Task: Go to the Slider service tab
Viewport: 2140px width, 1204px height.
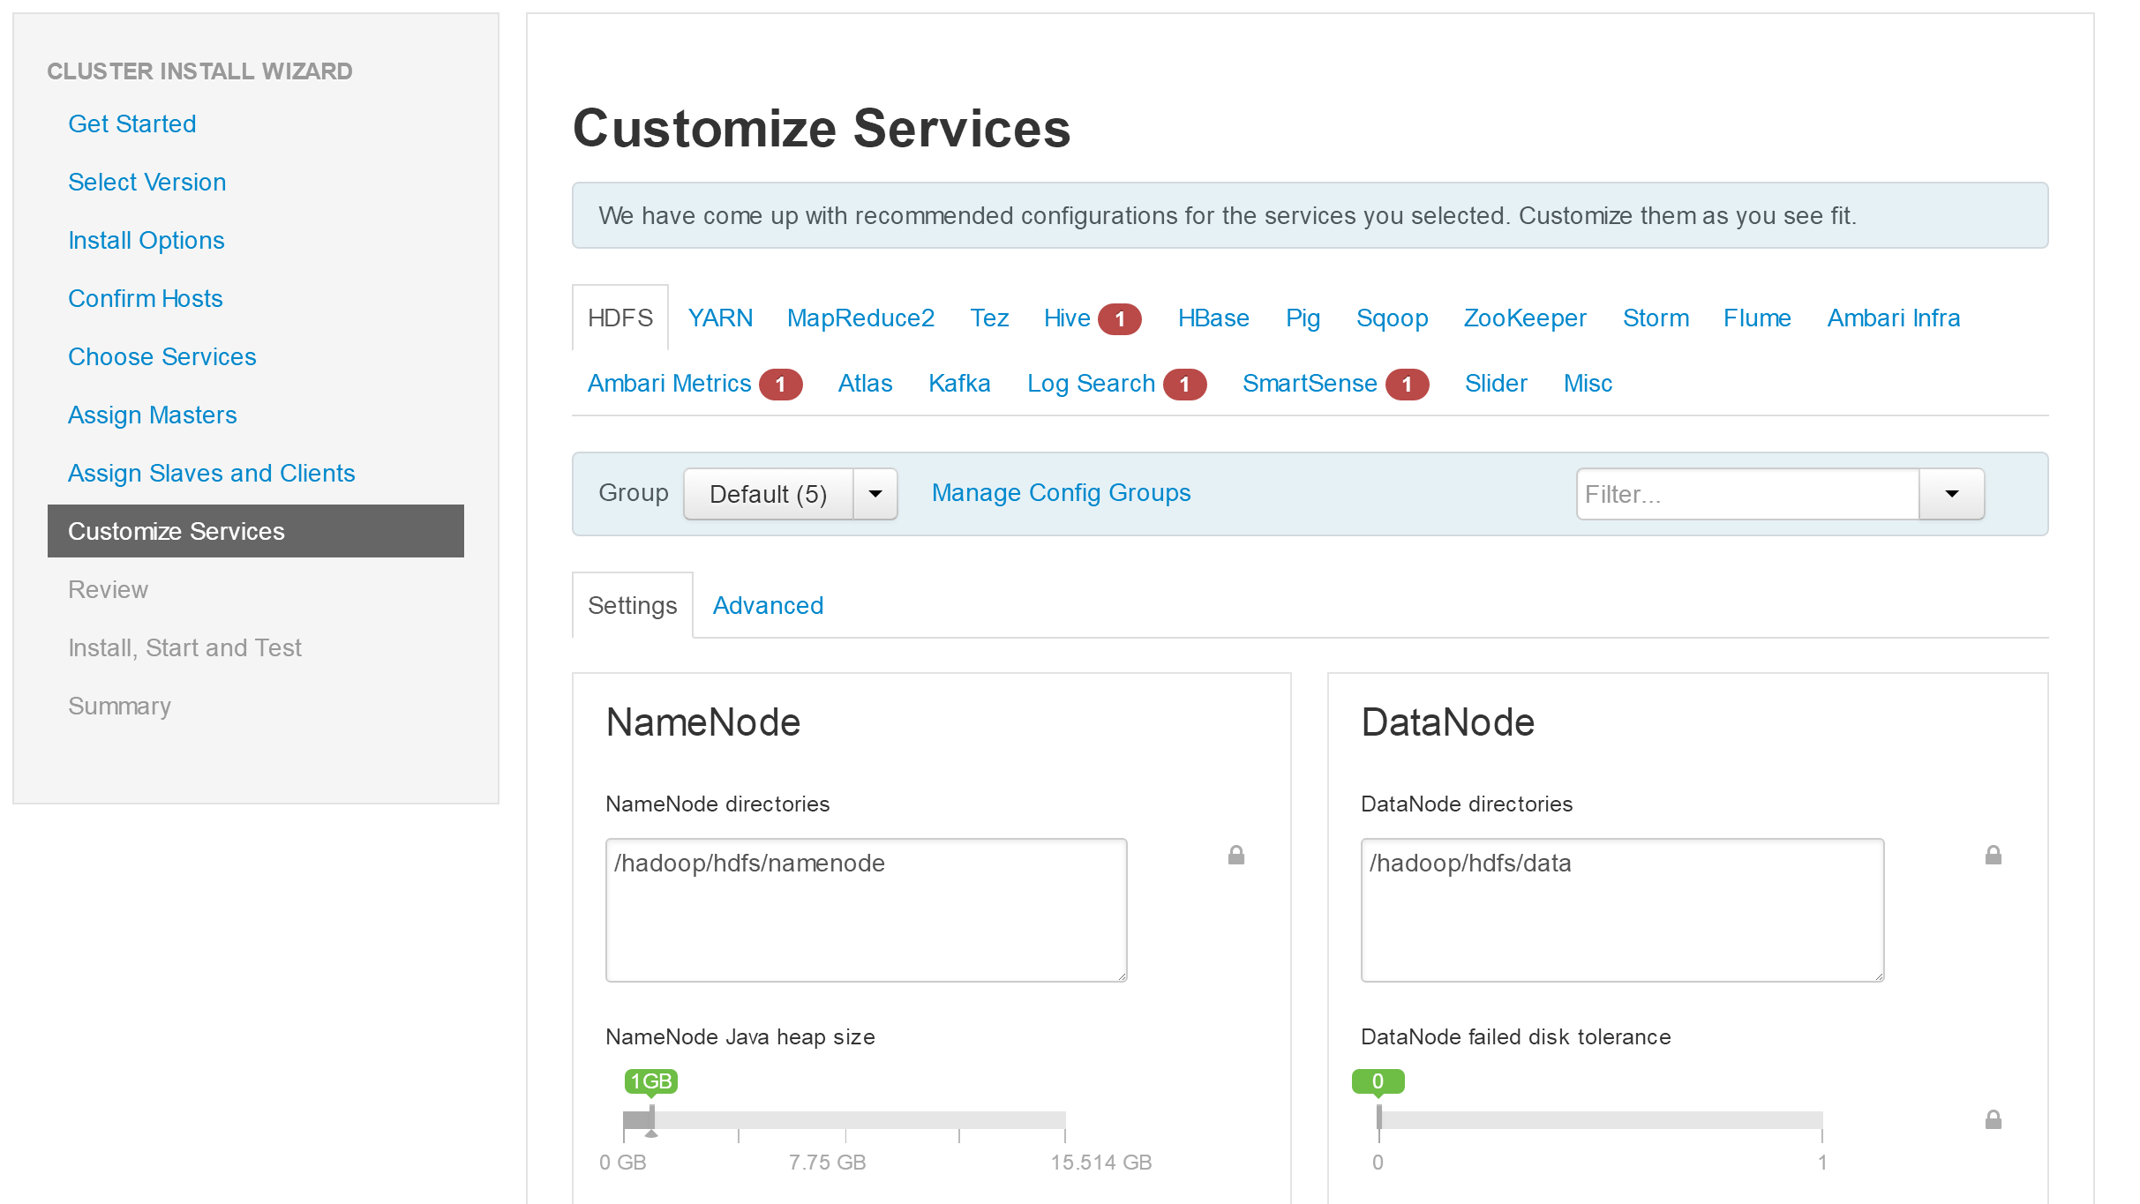Action: coord(1496,384)
